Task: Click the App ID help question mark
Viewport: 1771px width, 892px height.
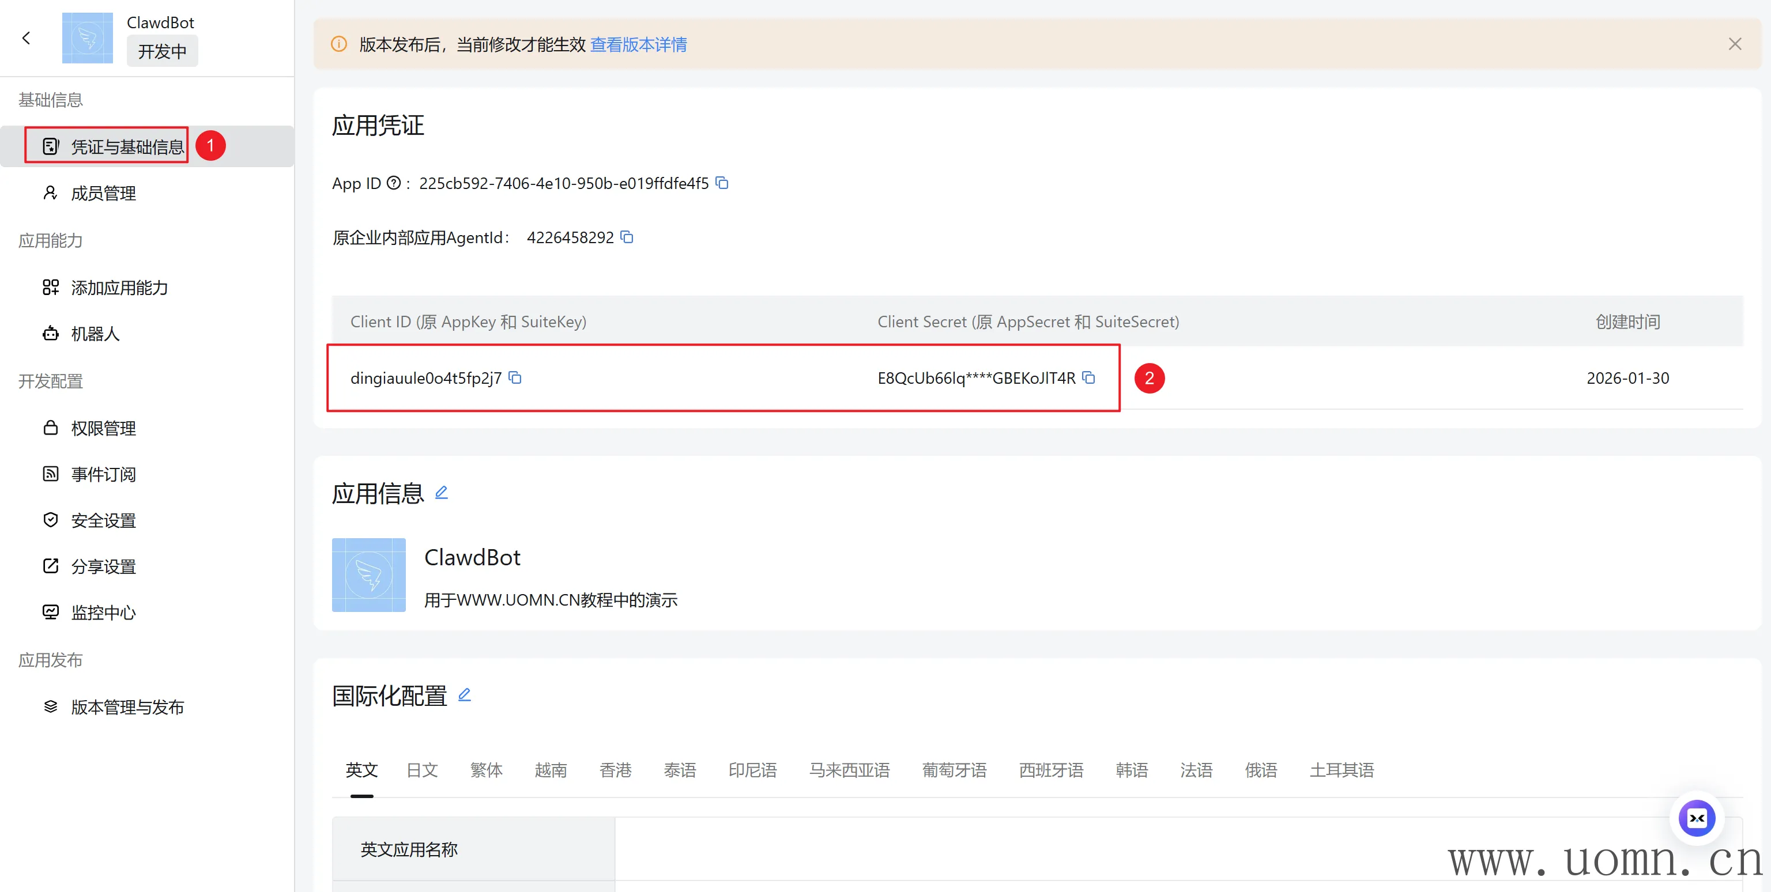Action: point(393,183)
